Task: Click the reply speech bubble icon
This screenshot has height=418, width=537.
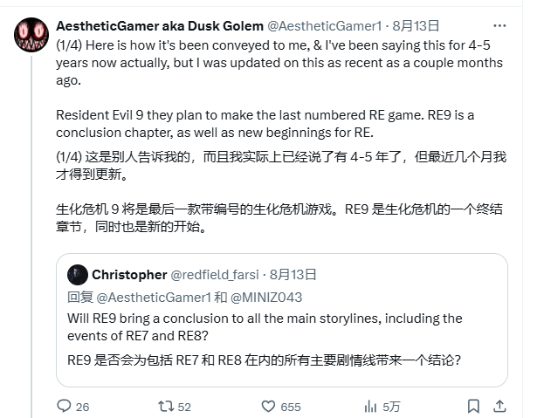Action: (62, 406)
